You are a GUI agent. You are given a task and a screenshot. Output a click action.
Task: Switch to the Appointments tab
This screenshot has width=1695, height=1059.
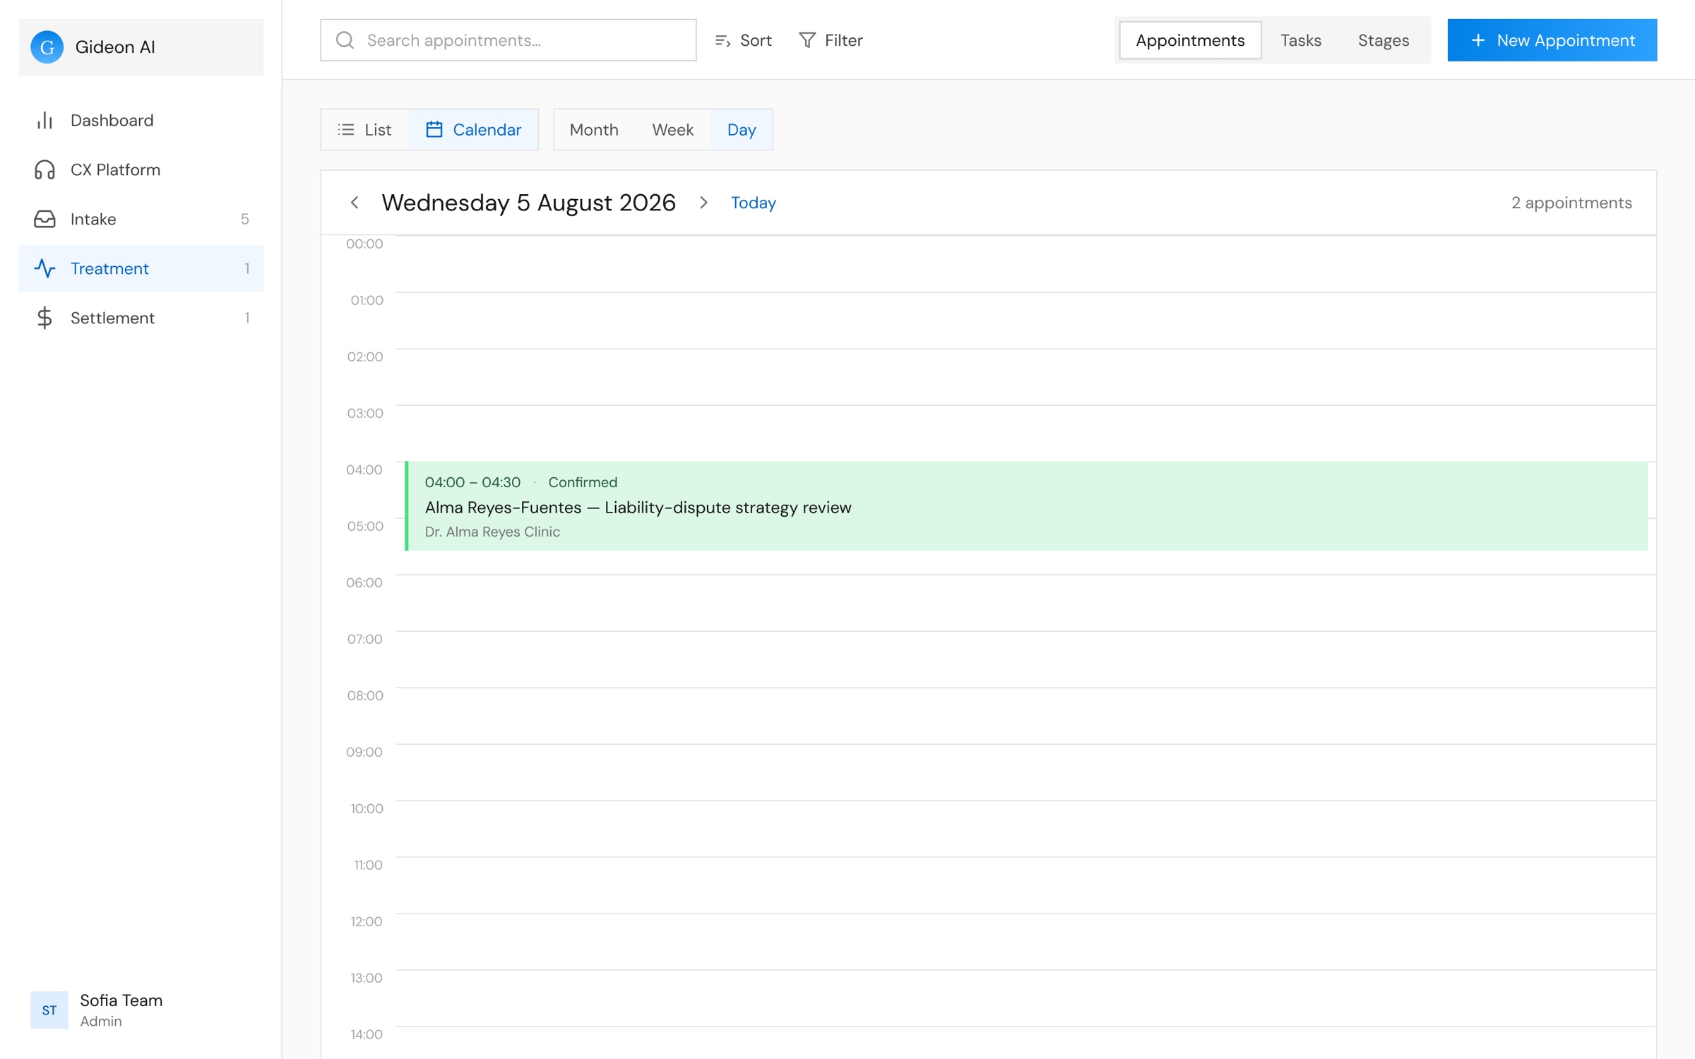1190,40
